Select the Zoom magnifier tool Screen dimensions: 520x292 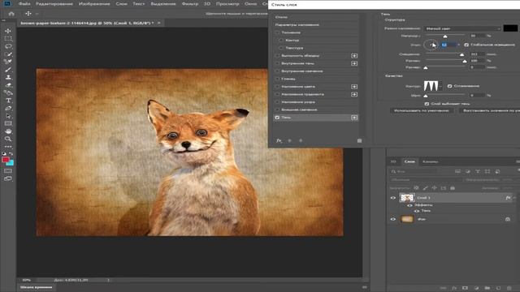pos(8,139)
